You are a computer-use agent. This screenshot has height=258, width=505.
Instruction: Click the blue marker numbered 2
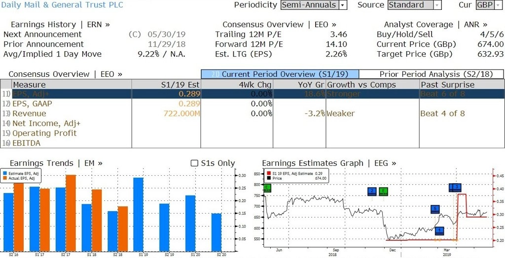[372, 192]
